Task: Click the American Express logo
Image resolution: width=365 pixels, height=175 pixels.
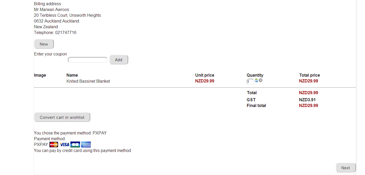Action: 86,145
